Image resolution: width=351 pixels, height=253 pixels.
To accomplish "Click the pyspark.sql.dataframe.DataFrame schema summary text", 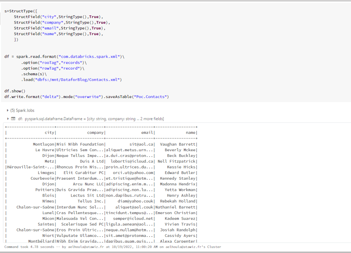I will pyautogui.click(x=94, y=119).
